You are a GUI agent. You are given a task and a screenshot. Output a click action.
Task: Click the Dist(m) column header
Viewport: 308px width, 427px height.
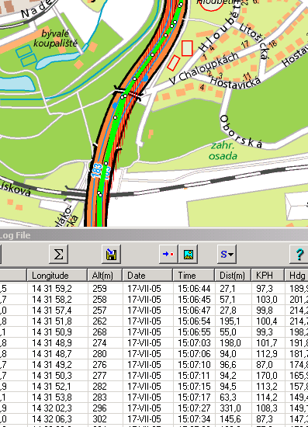pyautogui.click(x=233, y=276)
